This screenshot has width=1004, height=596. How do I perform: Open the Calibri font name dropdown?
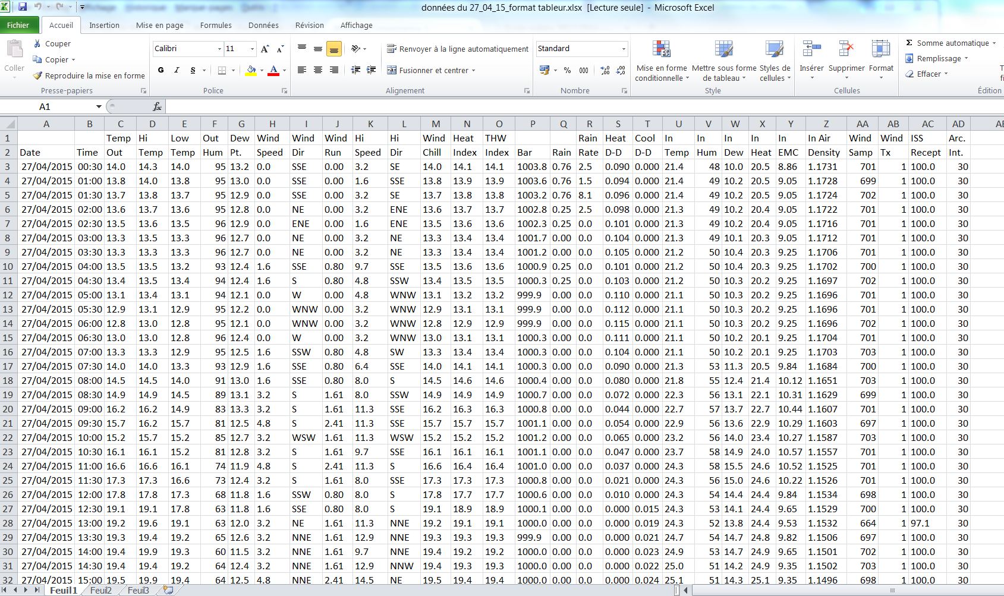pyautogui.click(x=219, y=49)
